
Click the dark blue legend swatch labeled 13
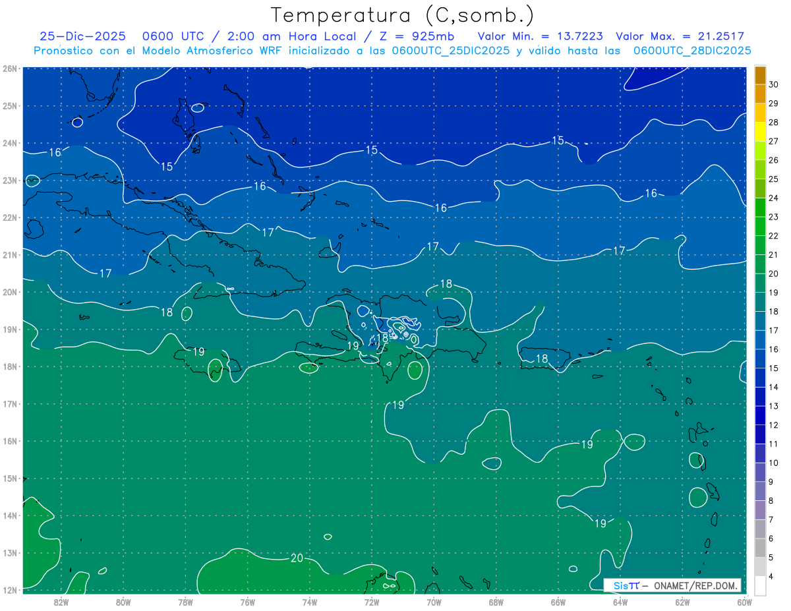point(760,397)
